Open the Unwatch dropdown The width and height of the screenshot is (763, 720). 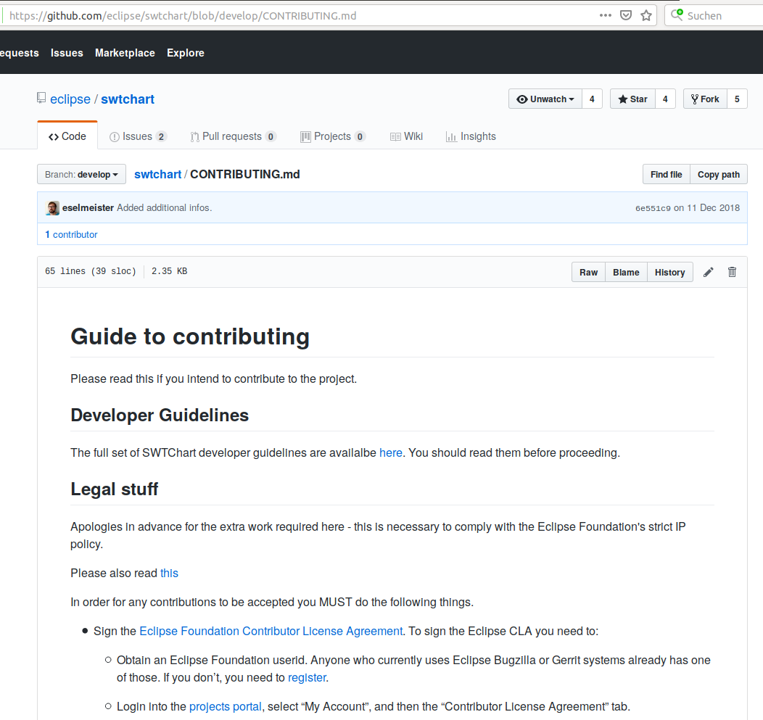[545, 99]
